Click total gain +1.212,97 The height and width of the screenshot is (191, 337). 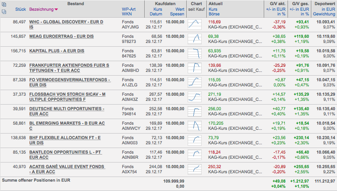300,181
